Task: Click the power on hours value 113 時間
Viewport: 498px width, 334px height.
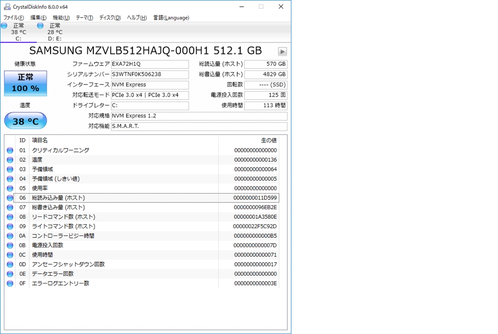Action: tap(266, 105)
